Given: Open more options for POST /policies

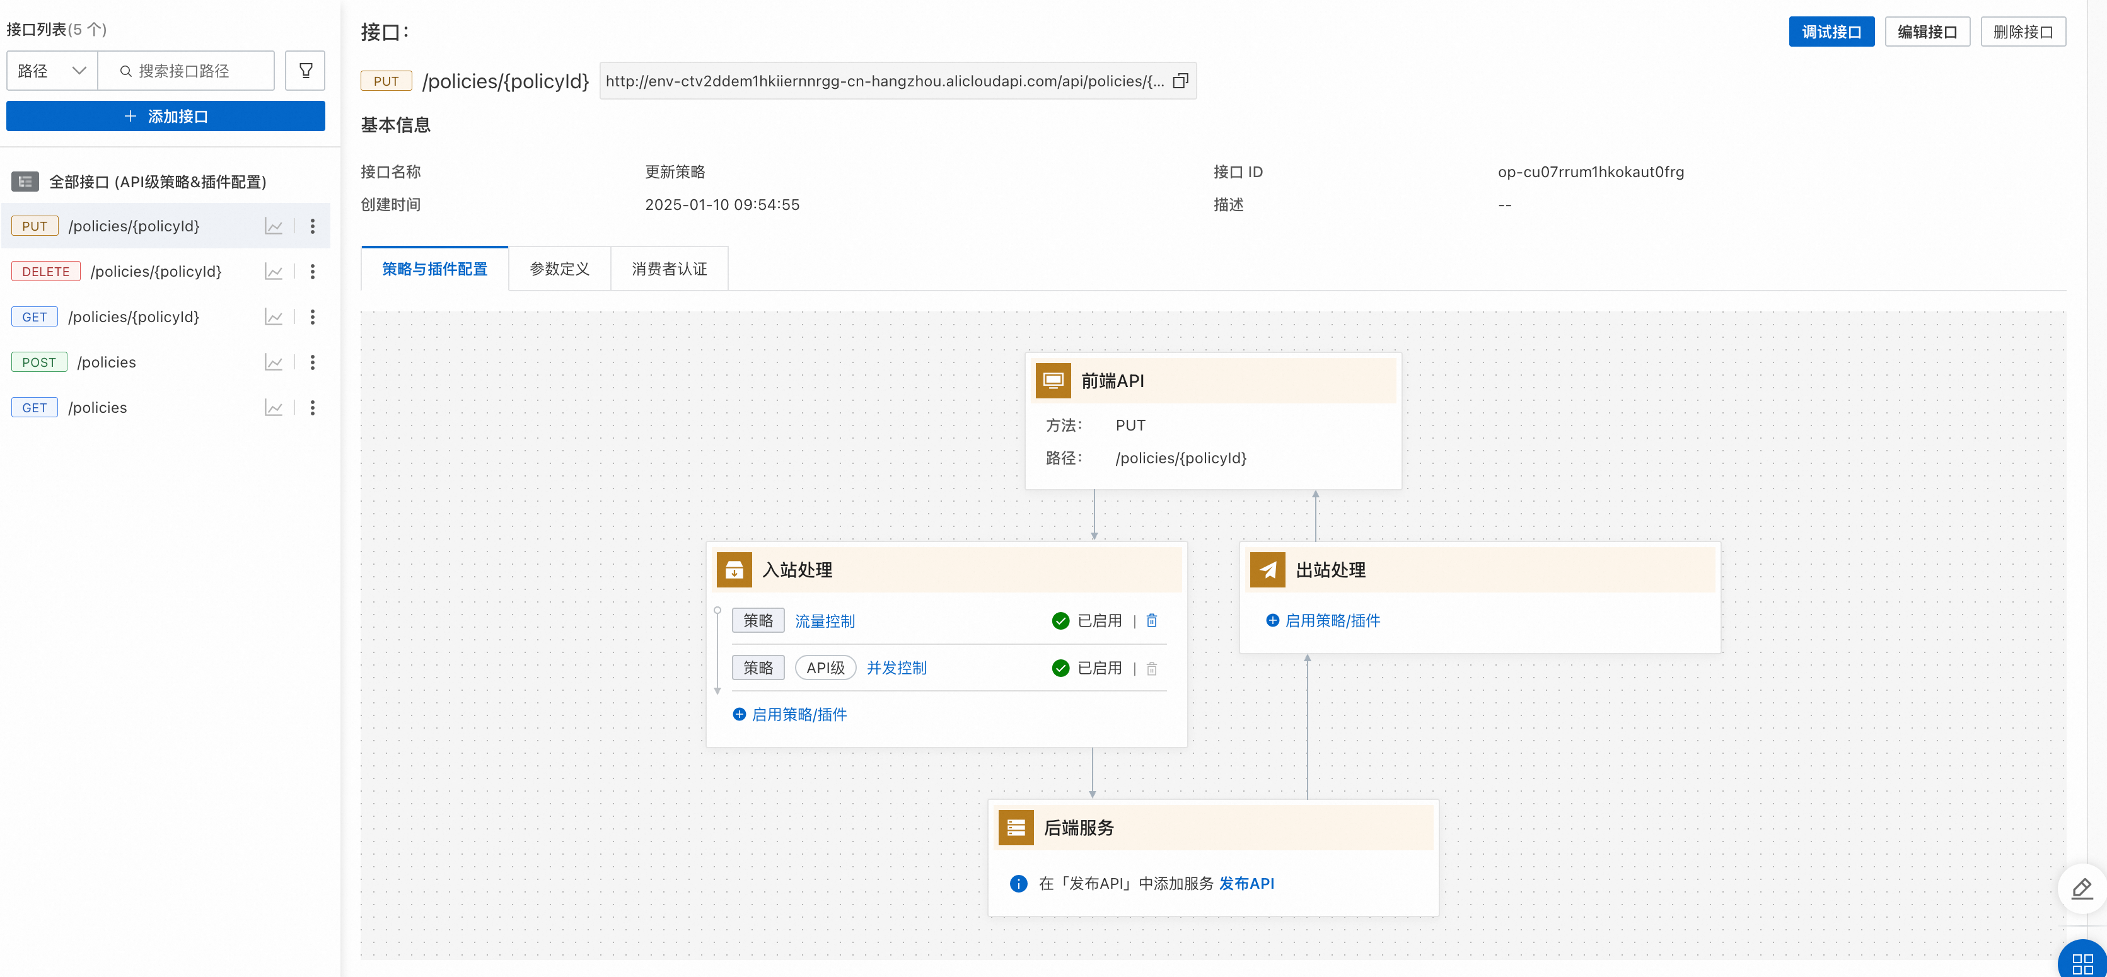Looking at the screenshot, I should tap(313, 362).
